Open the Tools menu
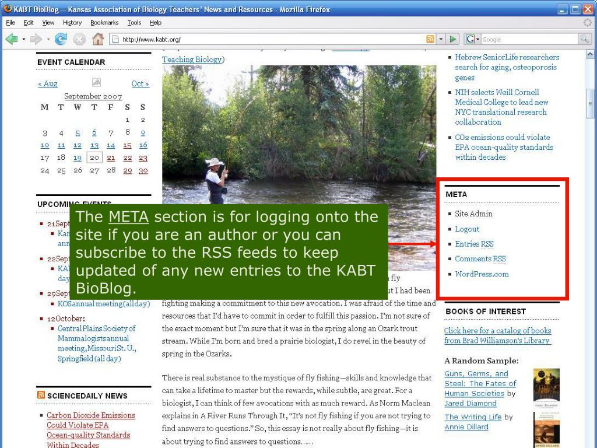 (134, 23)
